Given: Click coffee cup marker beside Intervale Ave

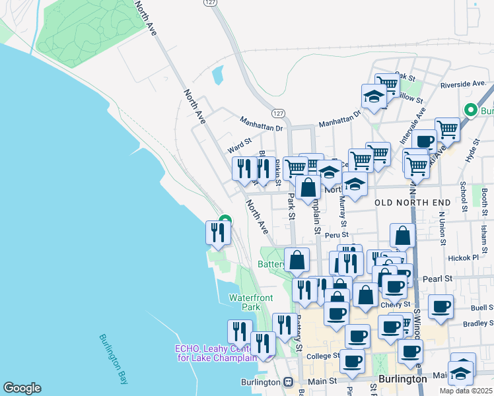Looking at the screenshot, I should (425, 141).
